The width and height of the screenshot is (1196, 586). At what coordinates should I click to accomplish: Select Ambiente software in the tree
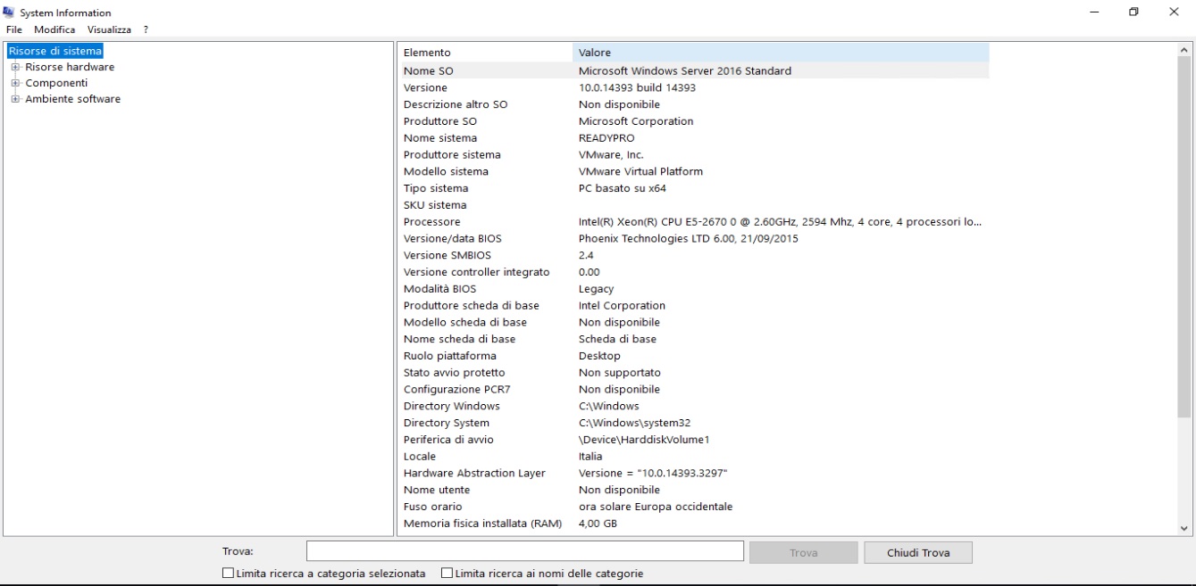[x=72, y=99]
